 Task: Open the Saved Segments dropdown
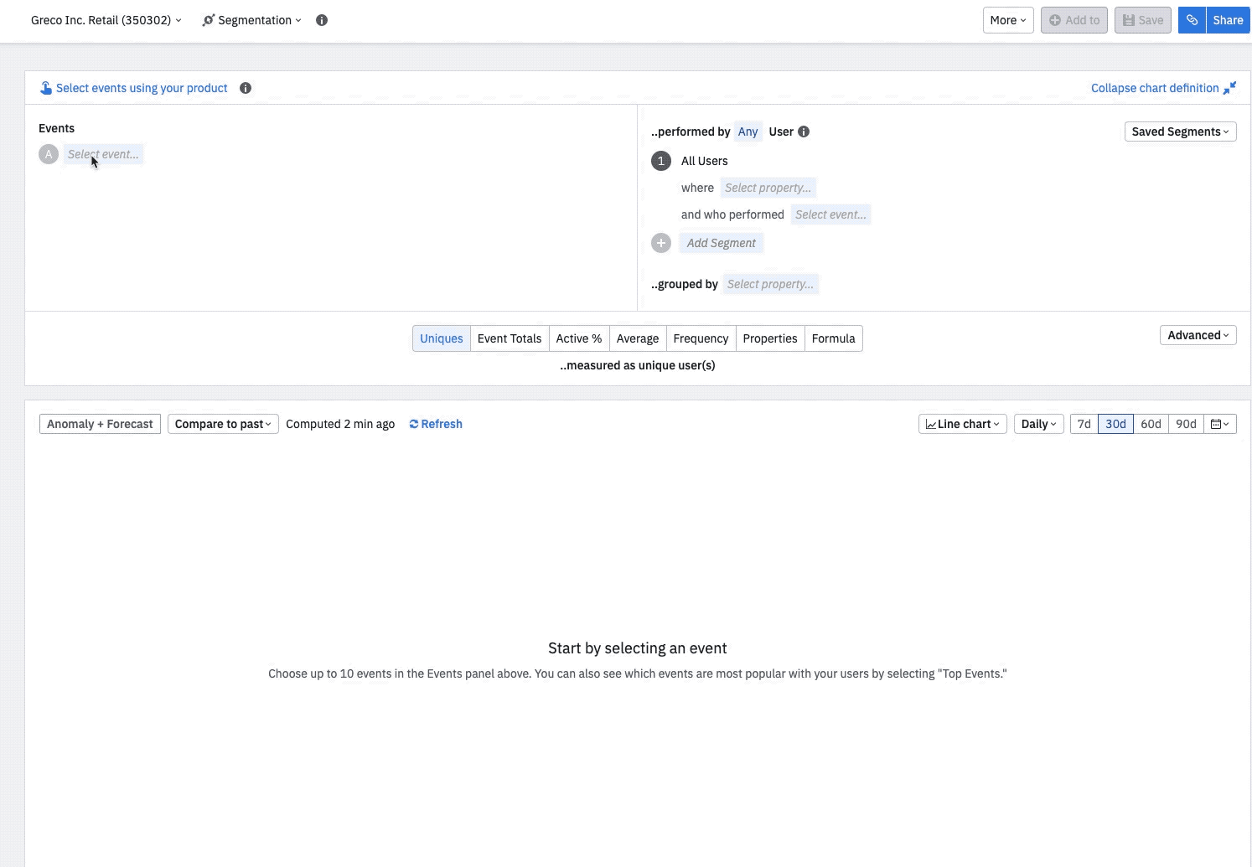[x=1180, y=132]
